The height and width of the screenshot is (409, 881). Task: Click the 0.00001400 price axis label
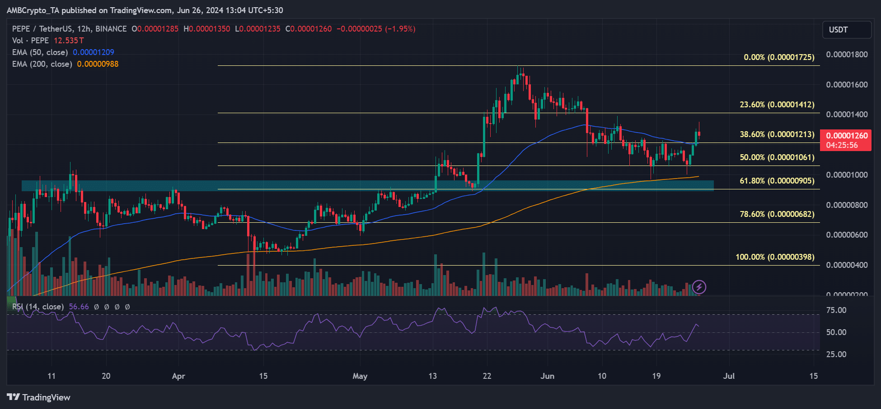(x=847, y=115)
